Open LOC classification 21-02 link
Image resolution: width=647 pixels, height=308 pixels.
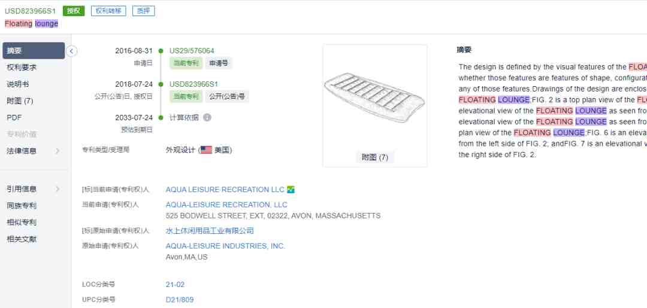click(175, 285)
